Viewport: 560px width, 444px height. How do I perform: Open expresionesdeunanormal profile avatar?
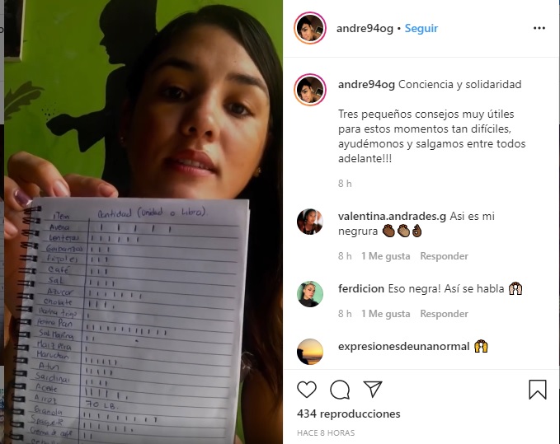pos(310,352)
